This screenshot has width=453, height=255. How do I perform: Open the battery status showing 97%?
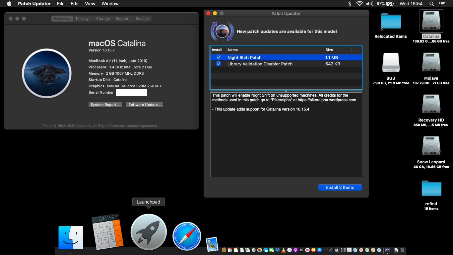(385, 4)
